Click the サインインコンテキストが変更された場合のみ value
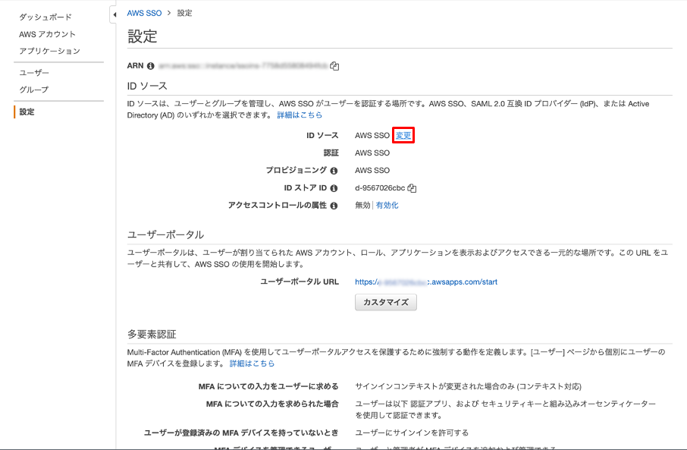 [468, 386]
